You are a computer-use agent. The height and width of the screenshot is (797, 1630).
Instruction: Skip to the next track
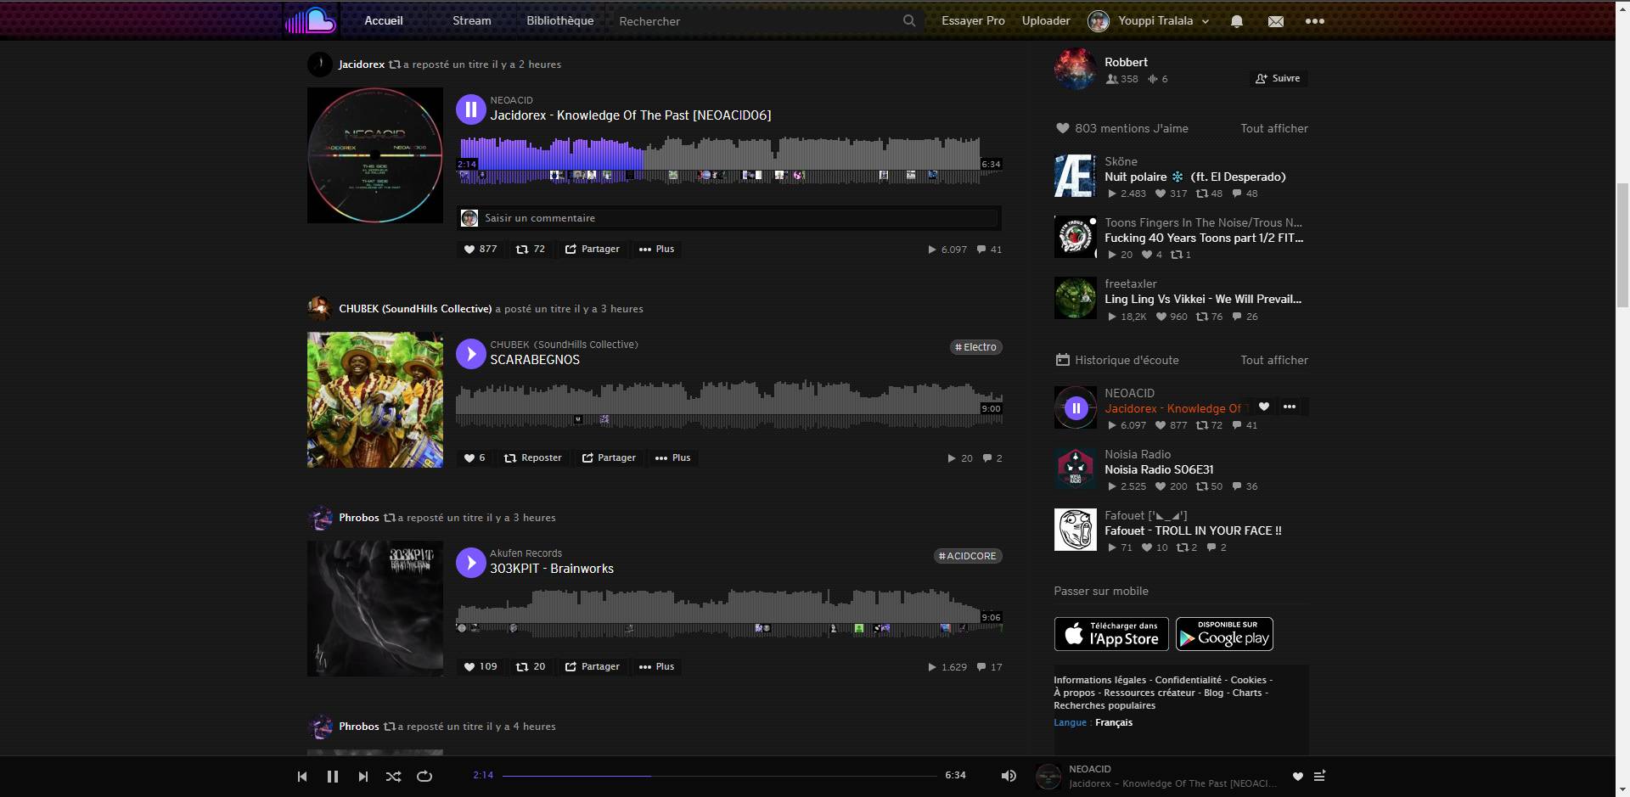click(363, 776)
